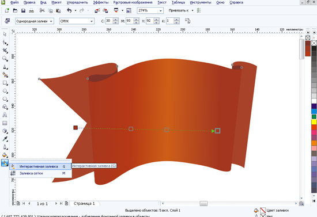Click the Import icon in toolbar
317x217 pixels.
click(x=97, y=10)
